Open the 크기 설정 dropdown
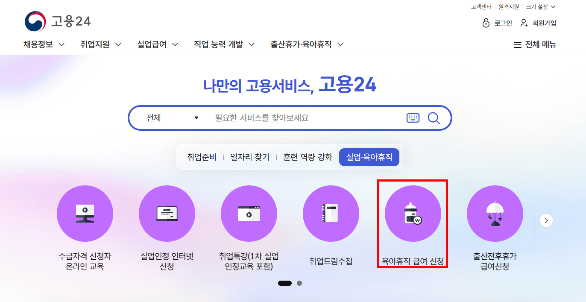Viewport: 586px width, 302px height. click(541, 7)
